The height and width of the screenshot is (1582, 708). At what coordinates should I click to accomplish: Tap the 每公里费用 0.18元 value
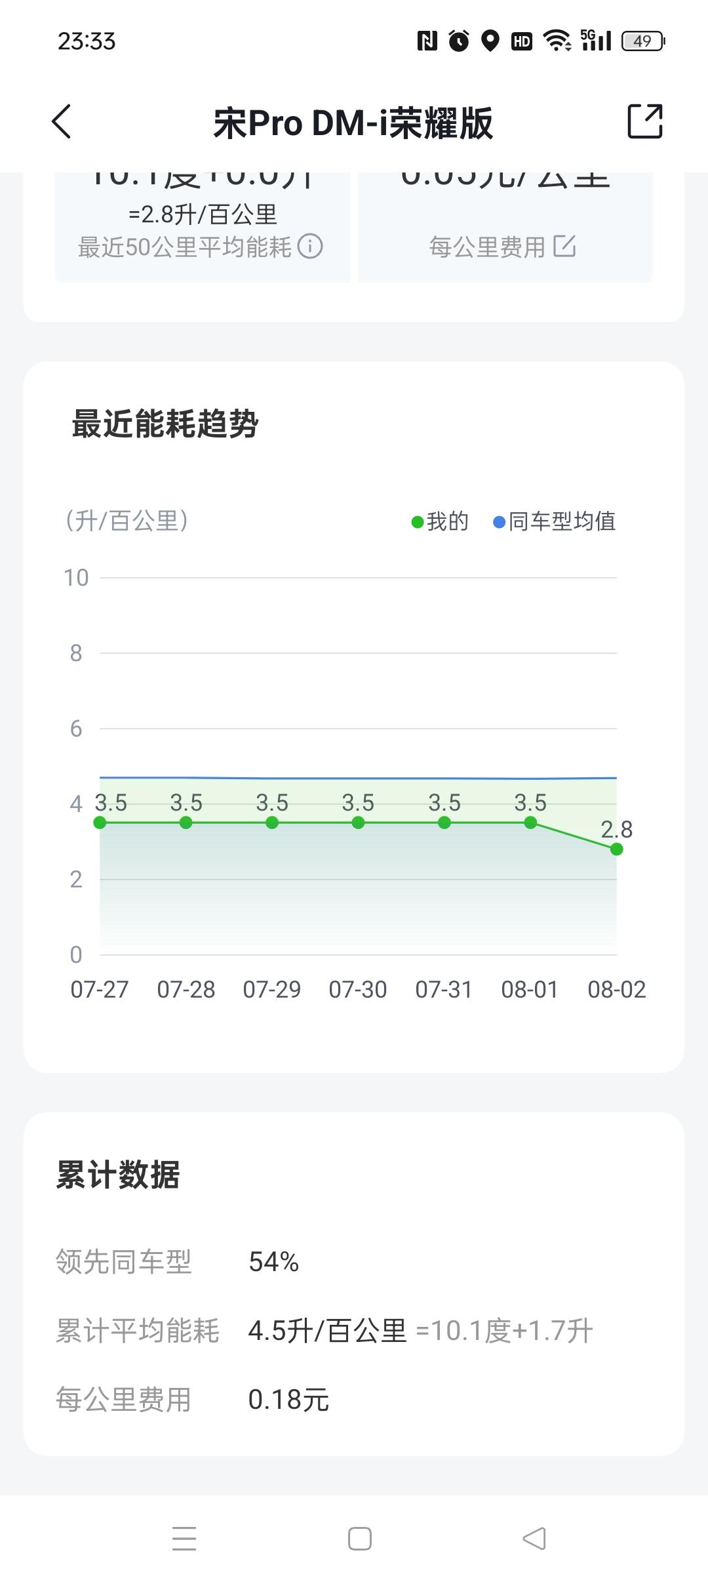288,1399
